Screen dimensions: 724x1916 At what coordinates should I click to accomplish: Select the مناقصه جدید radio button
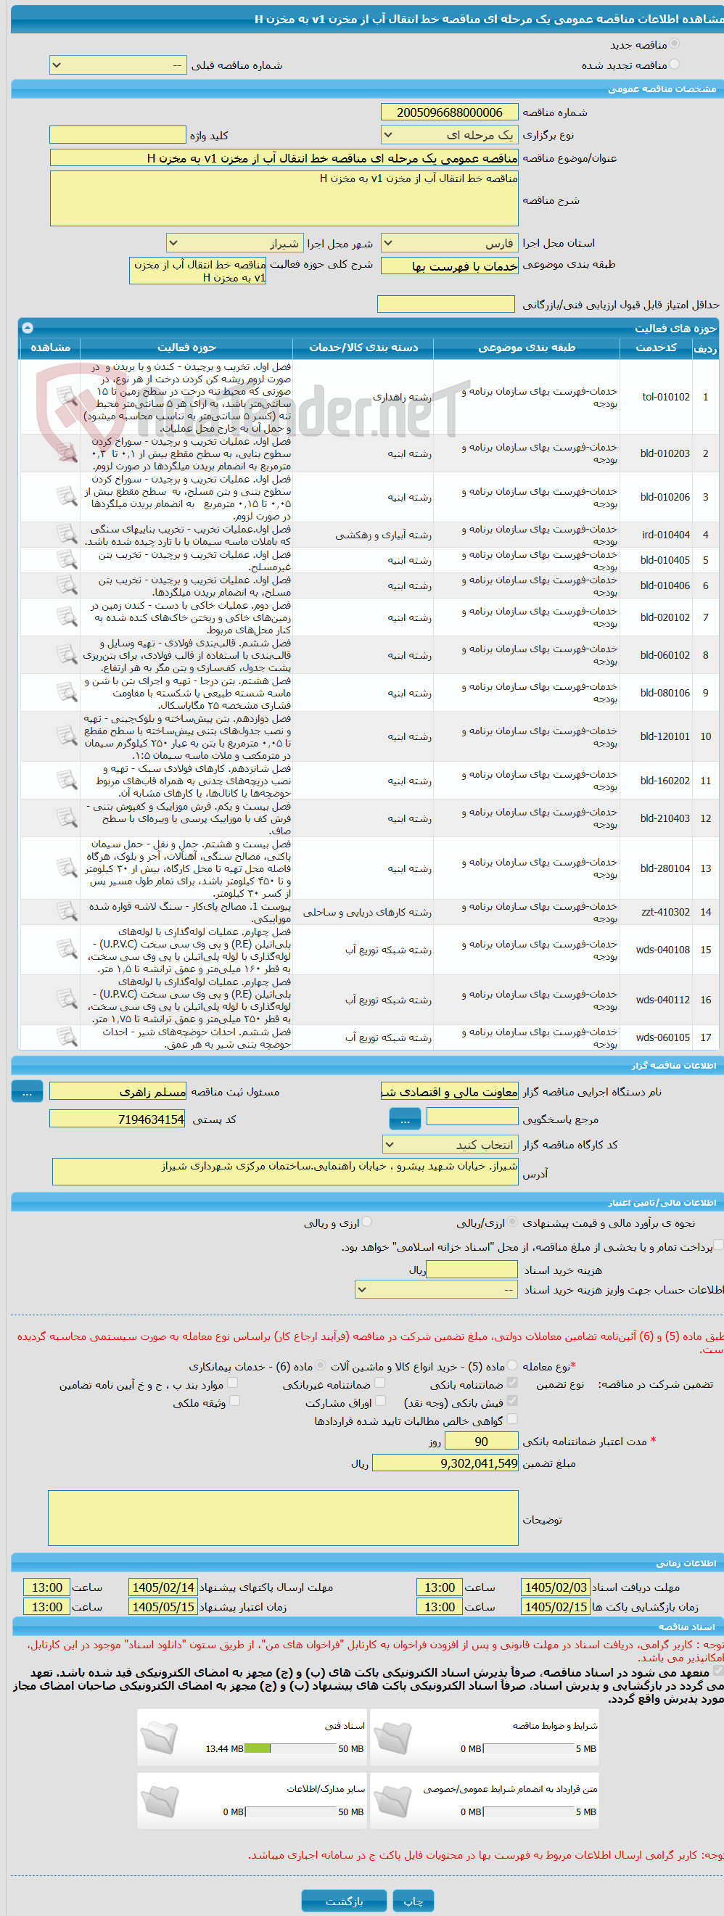(674, 44)
